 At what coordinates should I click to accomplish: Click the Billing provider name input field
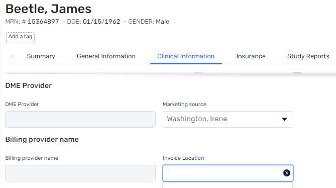tap(80, 173)
